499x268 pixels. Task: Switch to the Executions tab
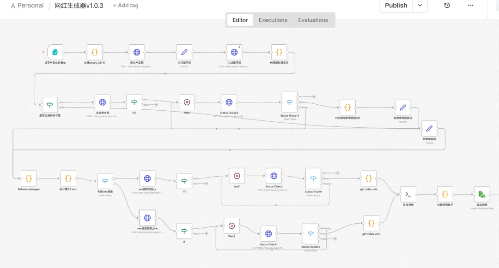[273, 20]
